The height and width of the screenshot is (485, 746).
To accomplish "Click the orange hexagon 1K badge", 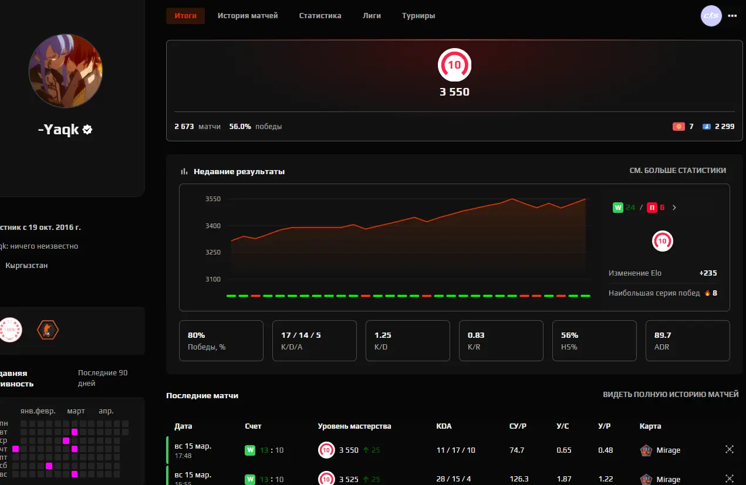I will (x=48, y=331).
